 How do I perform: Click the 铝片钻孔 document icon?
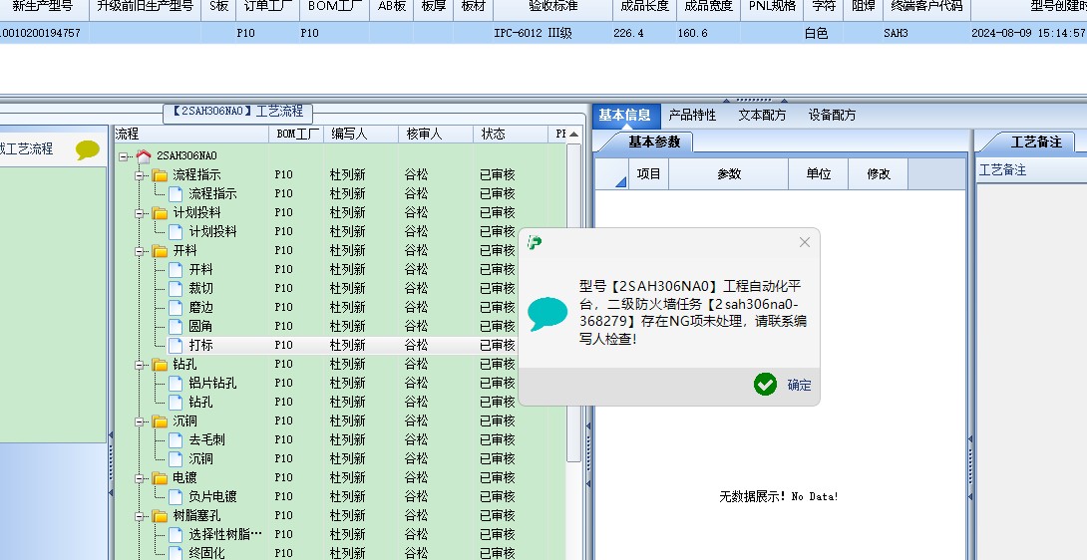[177, 383]
